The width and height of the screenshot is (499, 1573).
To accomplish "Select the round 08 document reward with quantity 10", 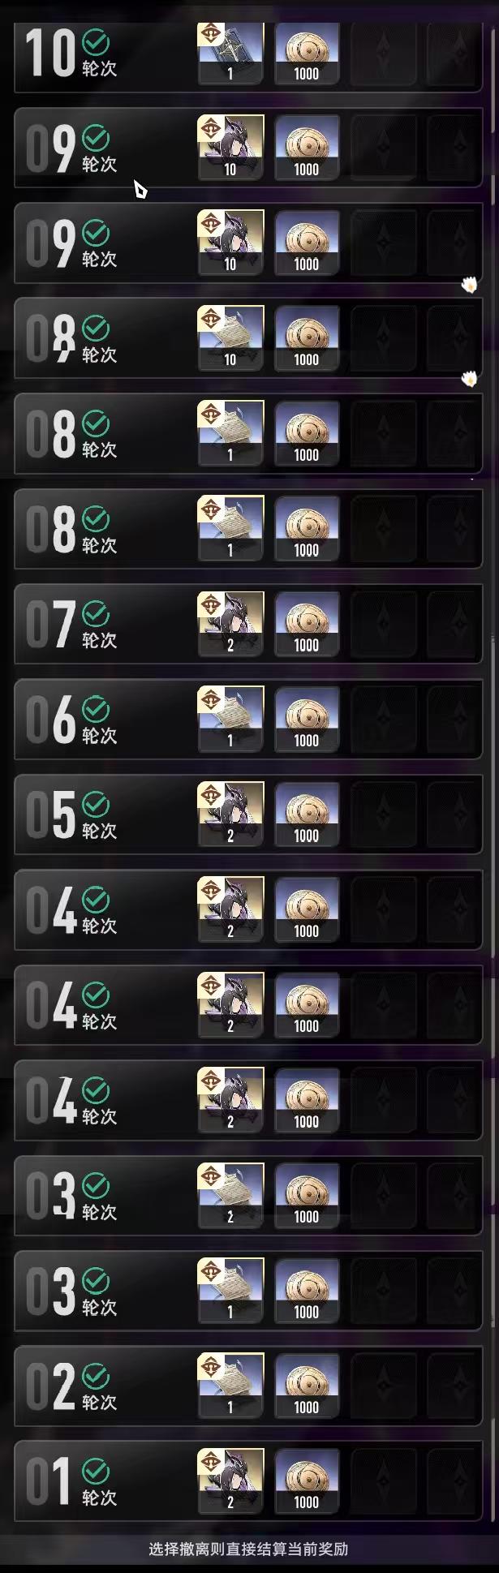I will (230, 337).
